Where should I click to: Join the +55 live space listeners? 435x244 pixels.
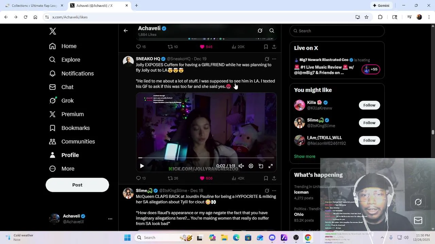click(371, 69)
